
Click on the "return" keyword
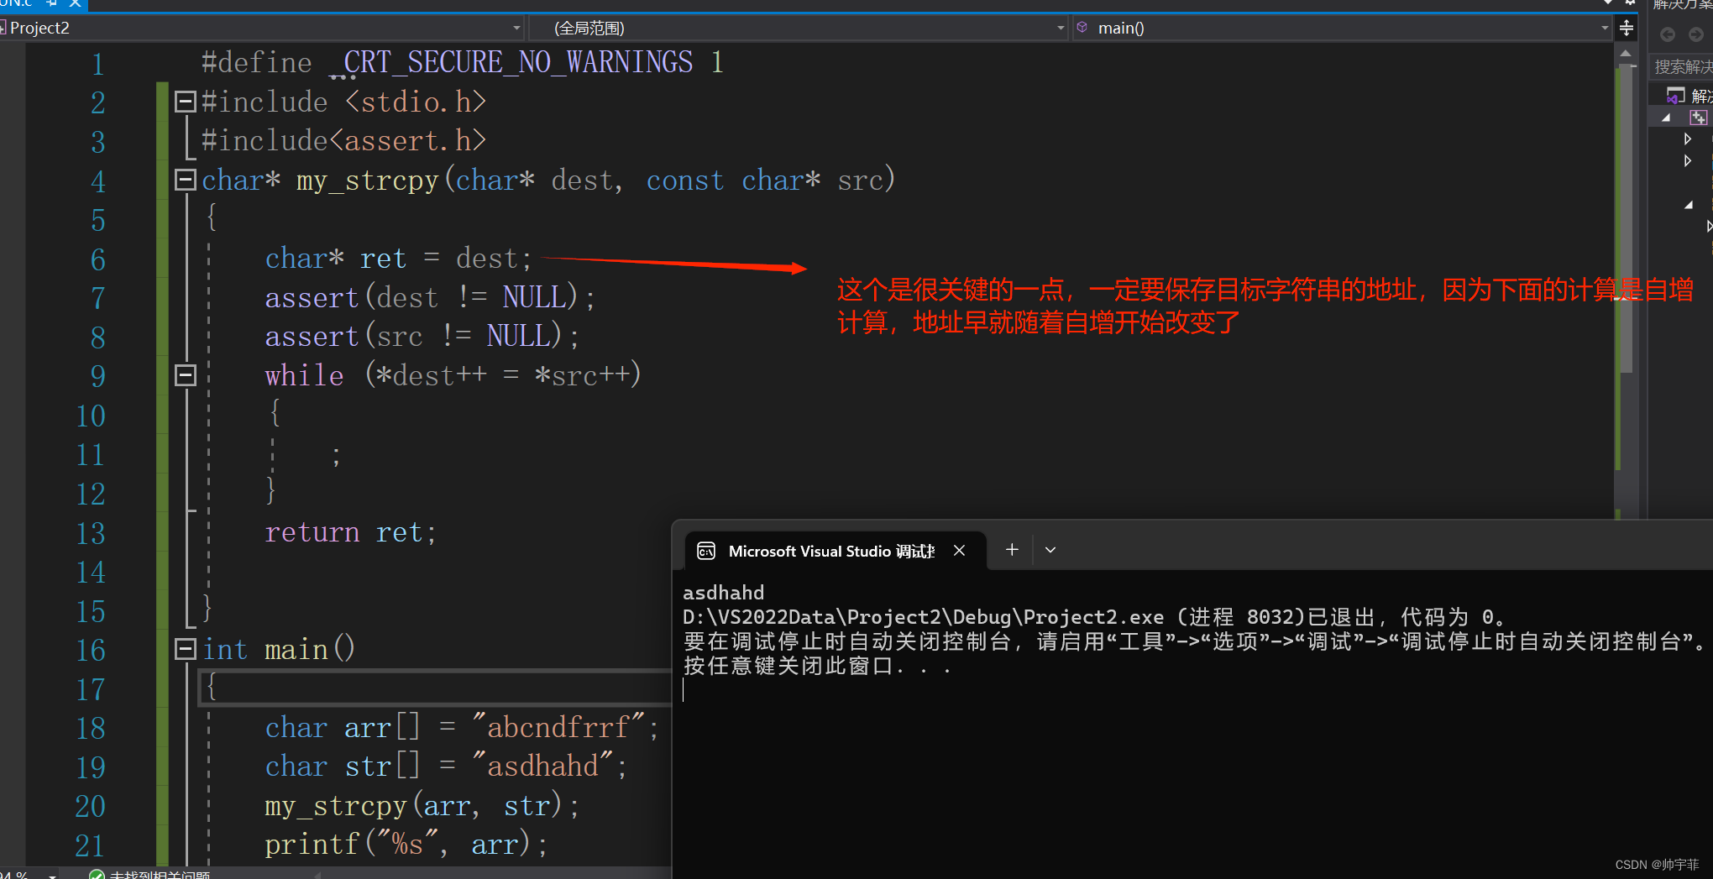[312, 532]
